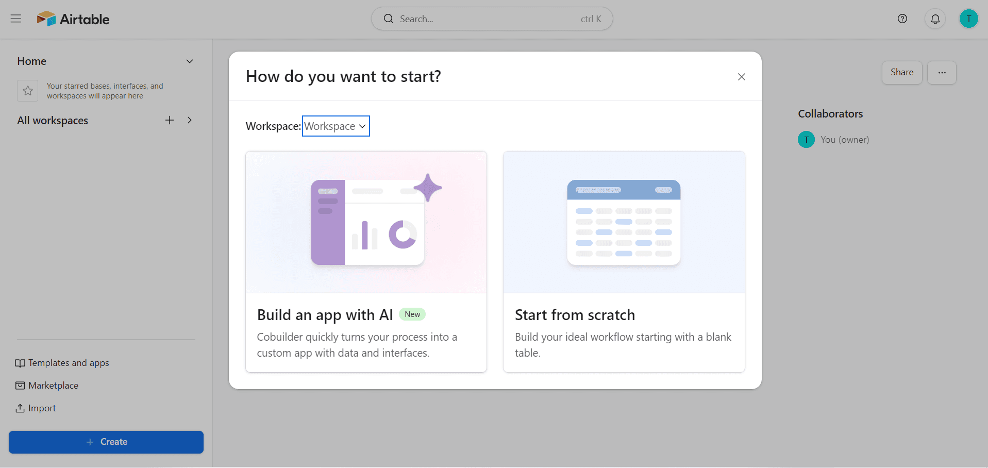Collapse the Home section chevron
Screen dimensions: 988x468
[190, 61]
